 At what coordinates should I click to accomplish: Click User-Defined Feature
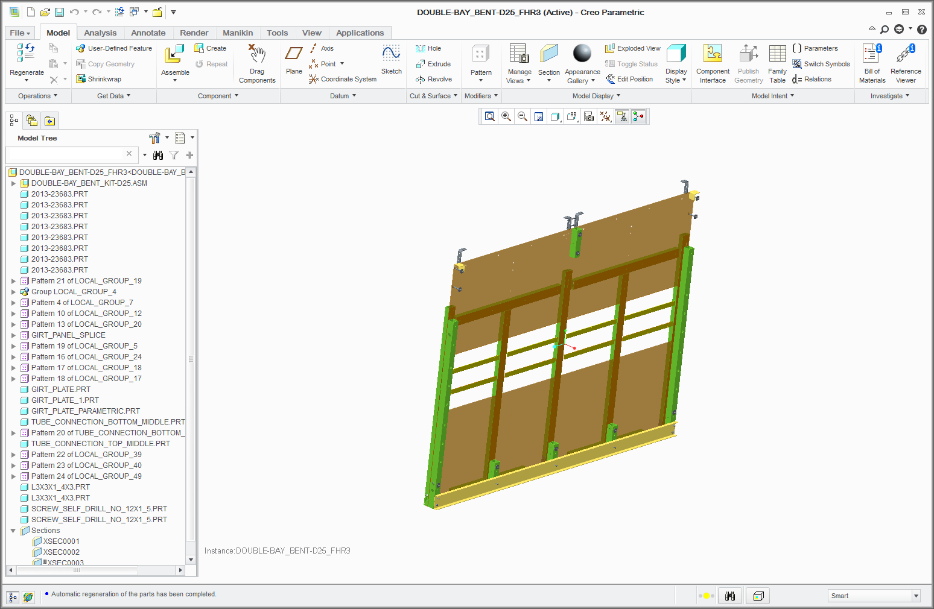[x=114, y=48]
